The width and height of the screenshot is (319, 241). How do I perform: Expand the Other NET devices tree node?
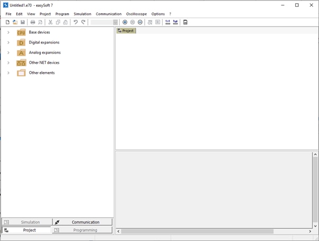[8, 63]
